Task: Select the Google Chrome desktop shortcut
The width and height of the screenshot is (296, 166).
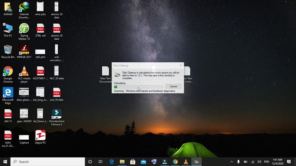Action: [x=8, y=75]
